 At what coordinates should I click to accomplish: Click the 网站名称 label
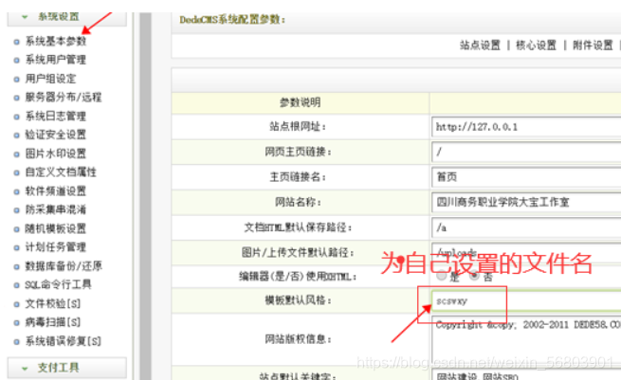click(x=298, y=202)
